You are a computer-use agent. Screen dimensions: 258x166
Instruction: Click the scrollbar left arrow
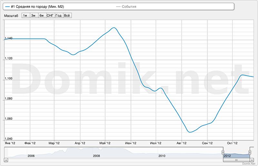(x=6, y=160)
